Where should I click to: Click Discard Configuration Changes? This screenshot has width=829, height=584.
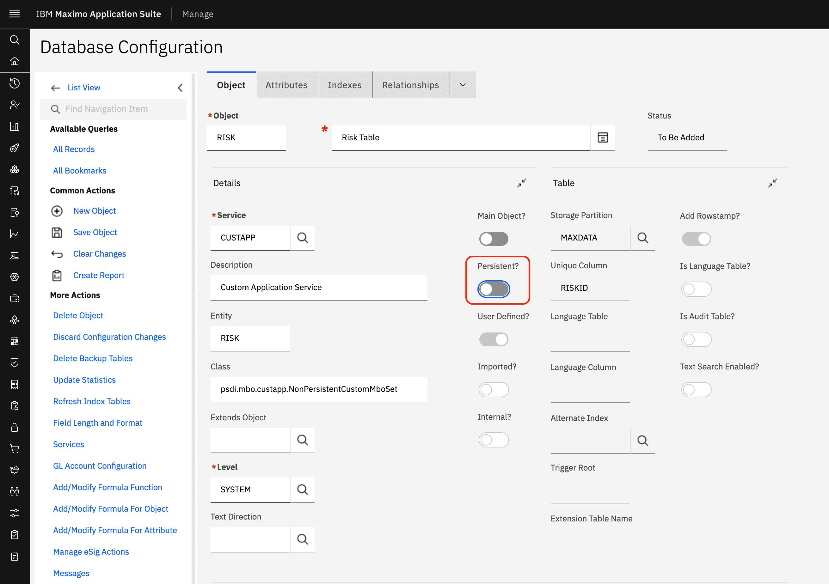109,337
